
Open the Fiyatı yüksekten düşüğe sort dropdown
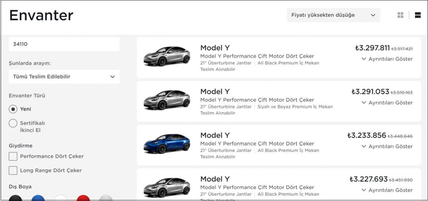(x=333, y=15)
